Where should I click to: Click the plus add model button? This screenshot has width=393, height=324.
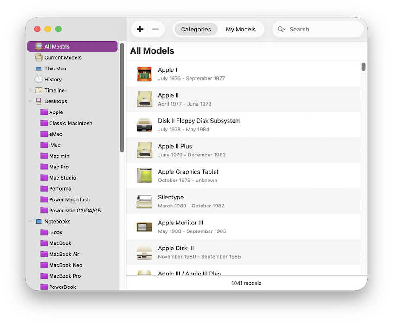tap(140, 29)
